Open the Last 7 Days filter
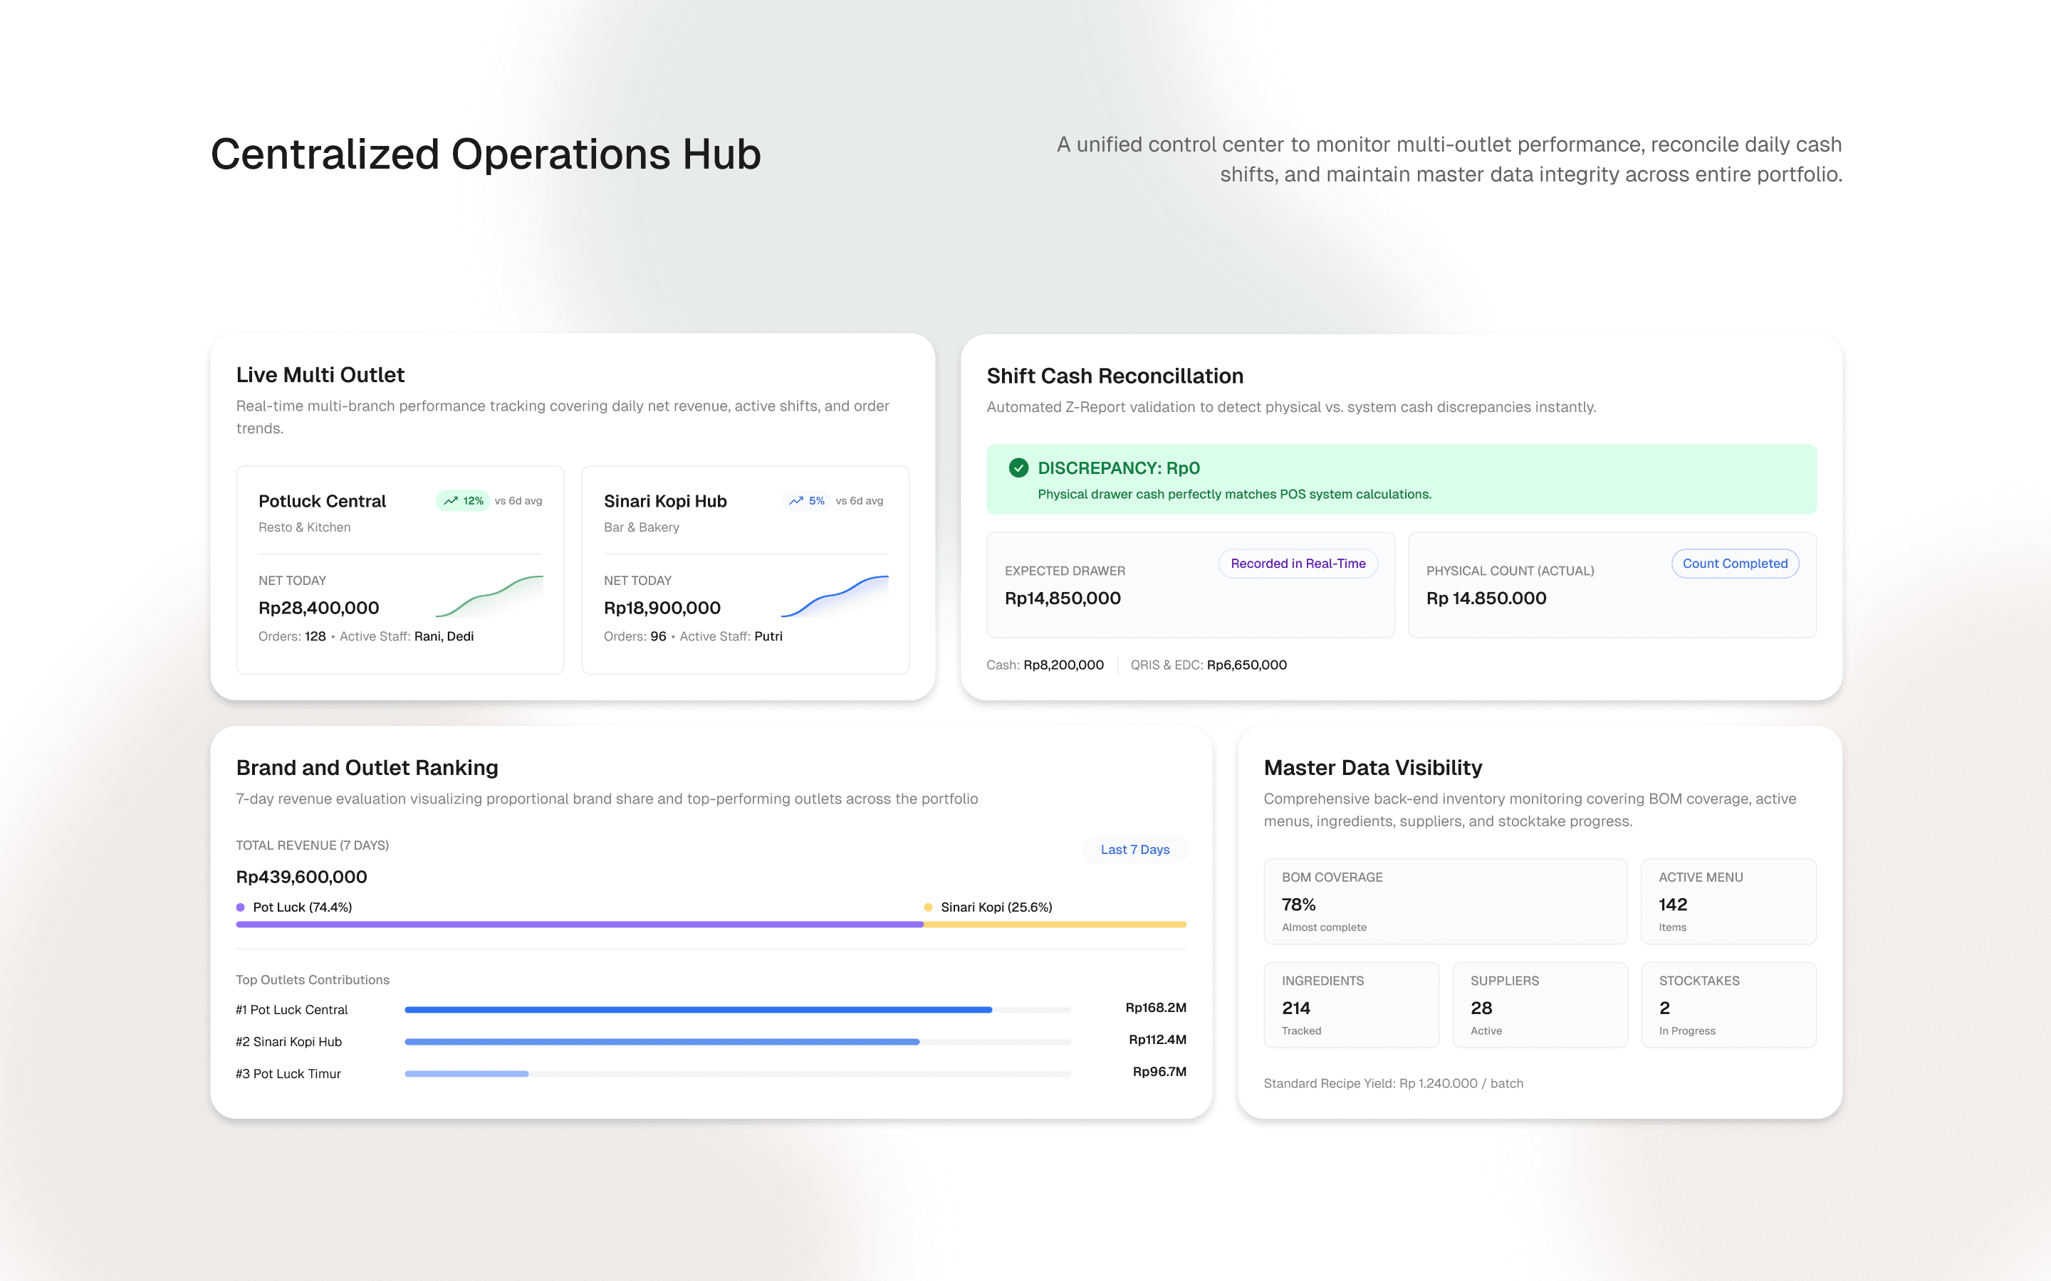Image resolution: width=2051 pixels, height=1281 pixels. pyautogui.click(x=1135, y=850)
